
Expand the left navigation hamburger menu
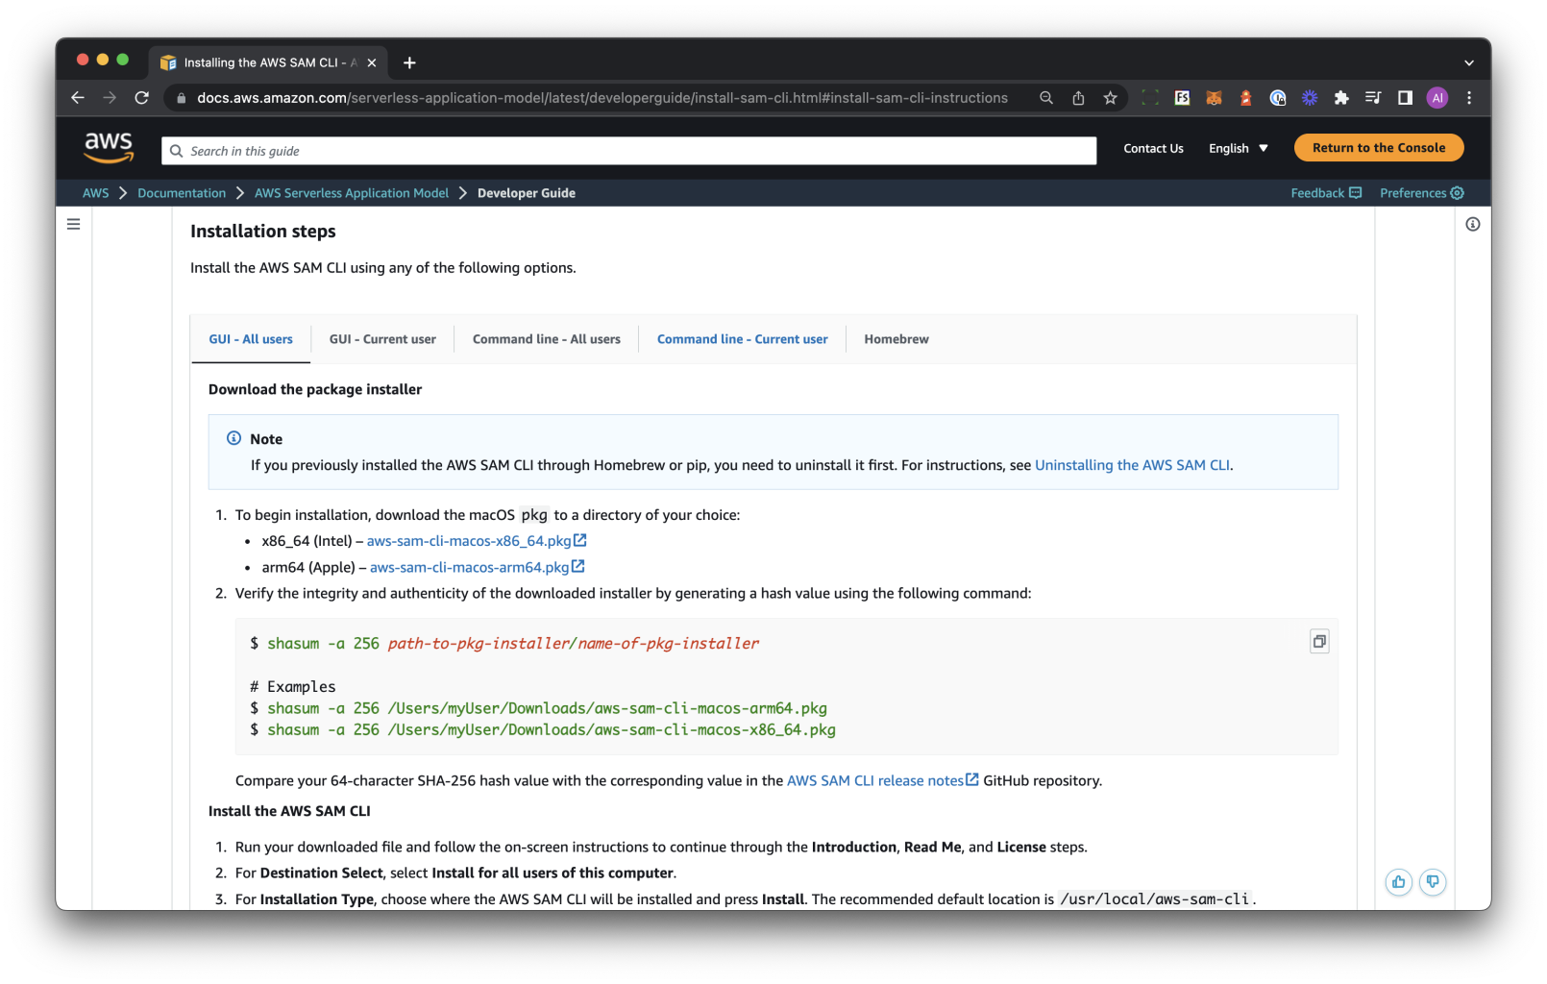[x=74, y=223]
